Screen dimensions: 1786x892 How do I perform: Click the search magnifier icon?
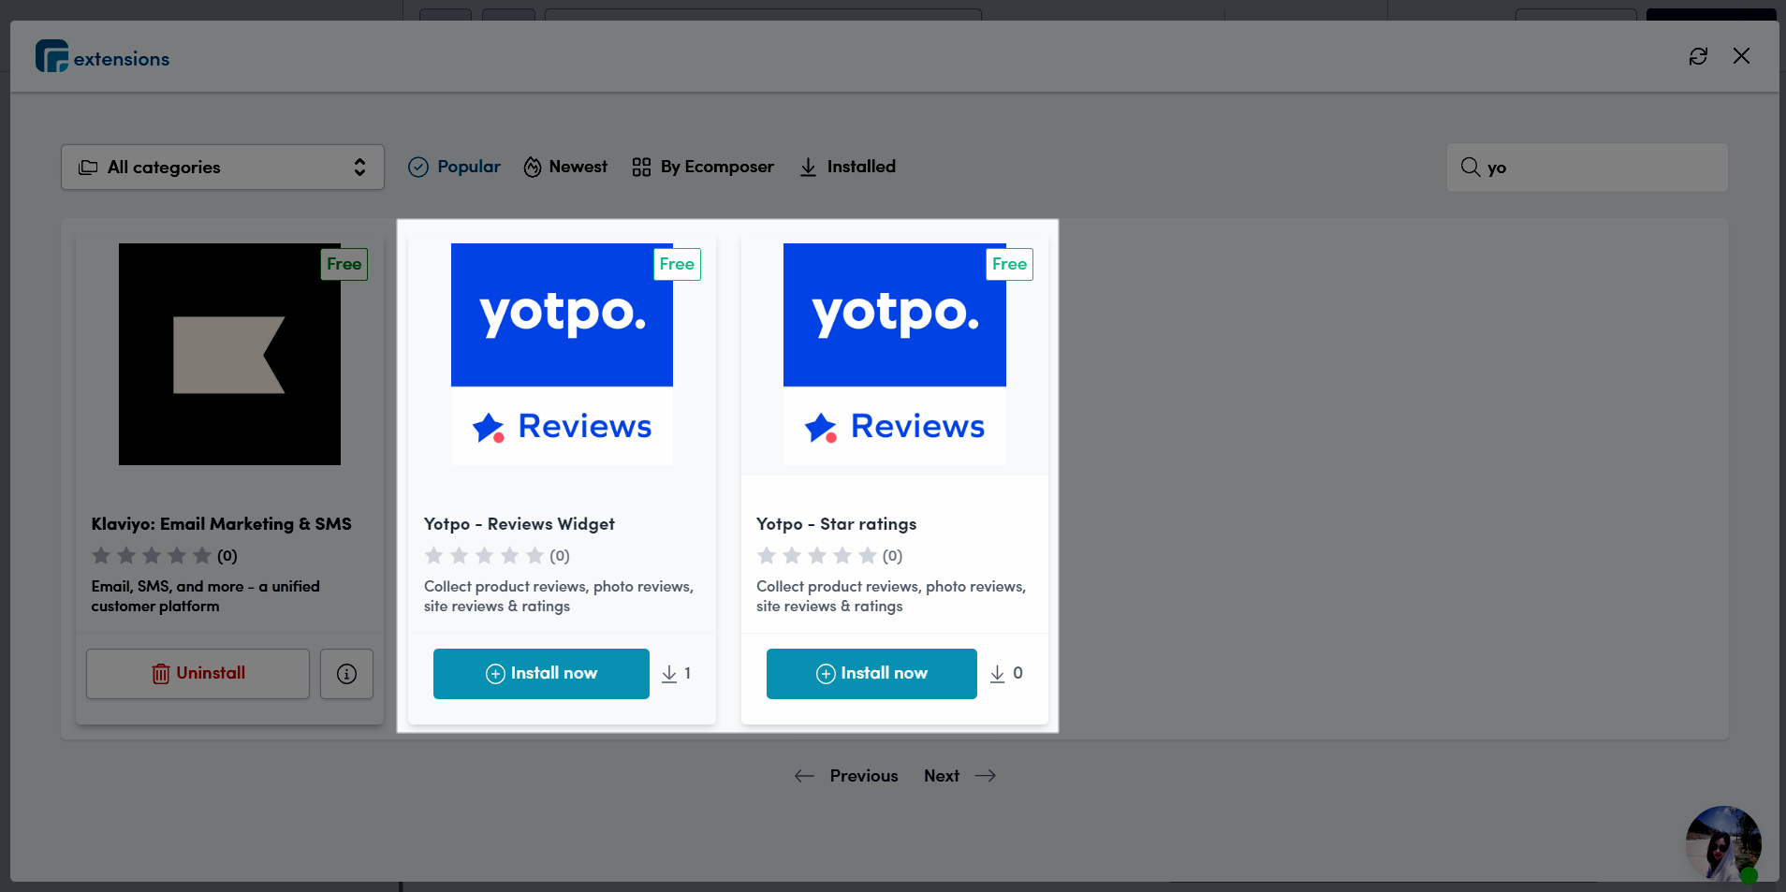(1471, 168)
